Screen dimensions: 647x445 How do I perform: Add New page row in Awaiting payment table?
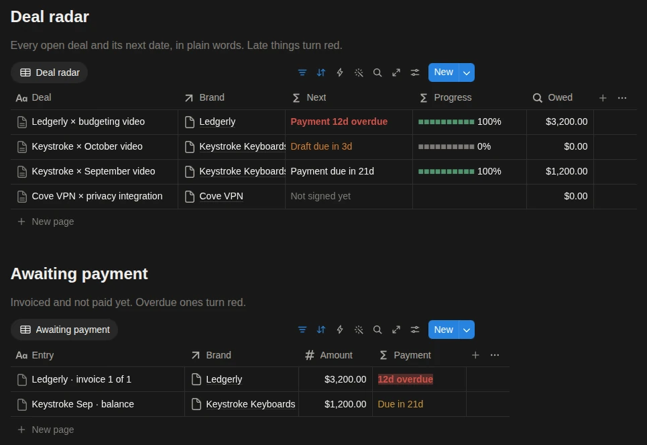tap(46, 430)
